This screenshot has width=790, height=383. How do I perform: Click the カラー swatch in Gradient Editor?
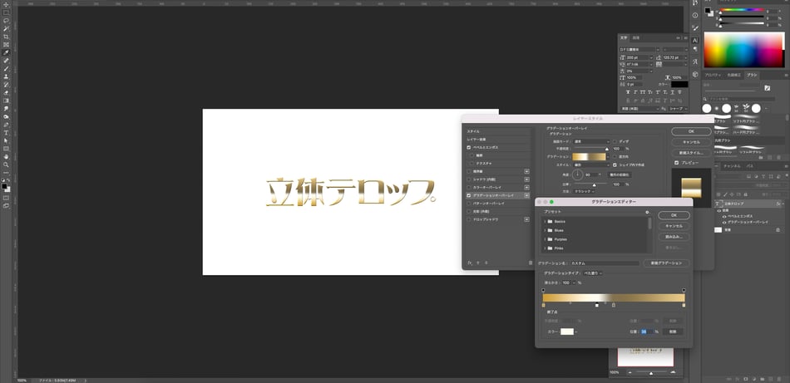point(566,331)
